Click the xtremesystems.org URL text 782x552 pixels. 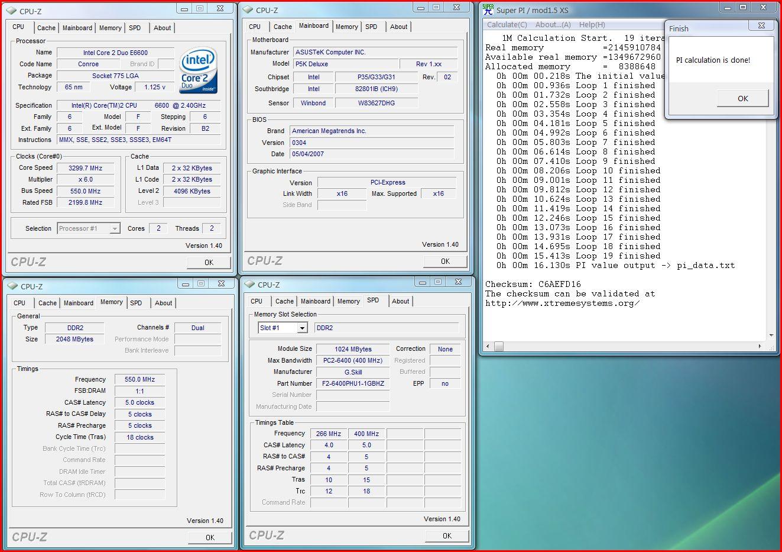[562, 303]
